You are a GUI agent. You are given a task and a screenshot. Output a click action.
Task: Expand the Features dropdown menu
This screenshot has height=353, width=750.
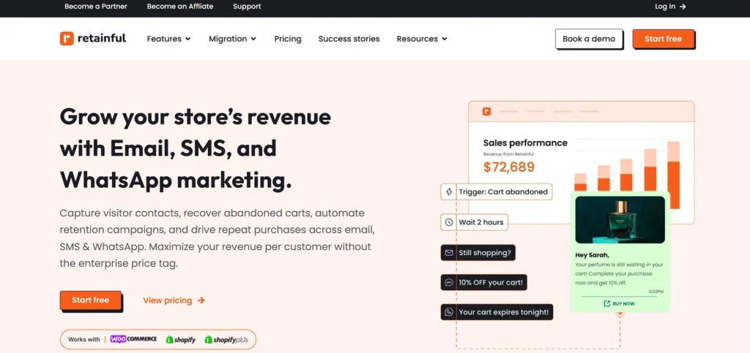(168, 39)
